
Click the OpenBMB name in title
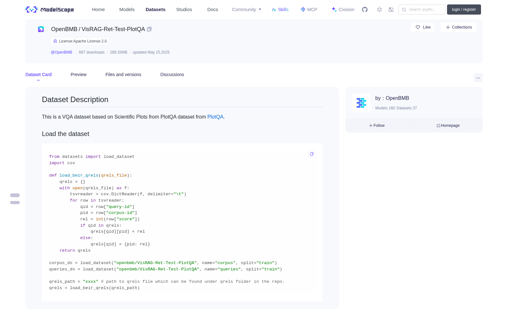64,29
